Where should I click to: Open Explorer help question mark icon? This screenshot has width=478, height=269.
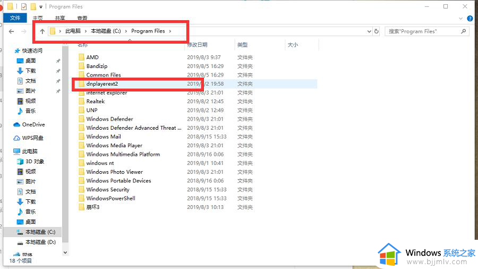470,19
